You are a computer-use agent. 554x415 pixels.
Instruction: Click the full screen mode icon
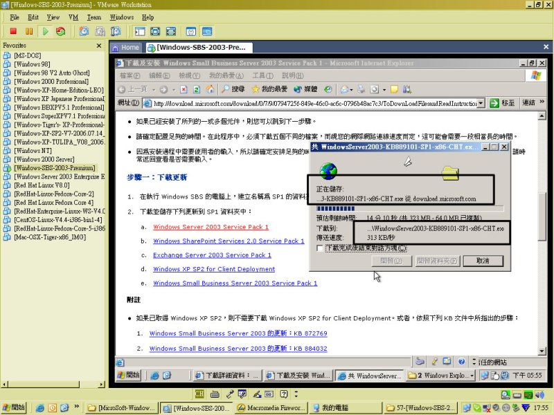[x=171, y=31]
